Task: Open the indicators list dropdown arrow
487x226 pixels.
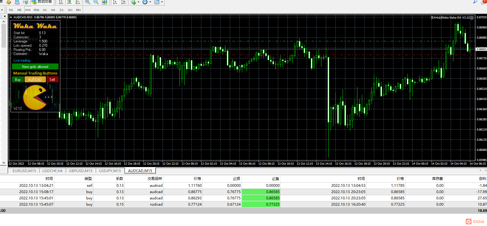Action: coord(138,2)
